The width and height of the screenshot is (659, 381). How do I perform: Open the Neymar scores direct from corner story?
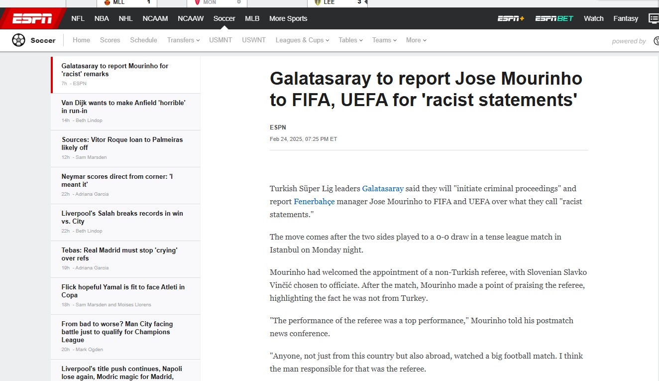(x=117, y=180)
